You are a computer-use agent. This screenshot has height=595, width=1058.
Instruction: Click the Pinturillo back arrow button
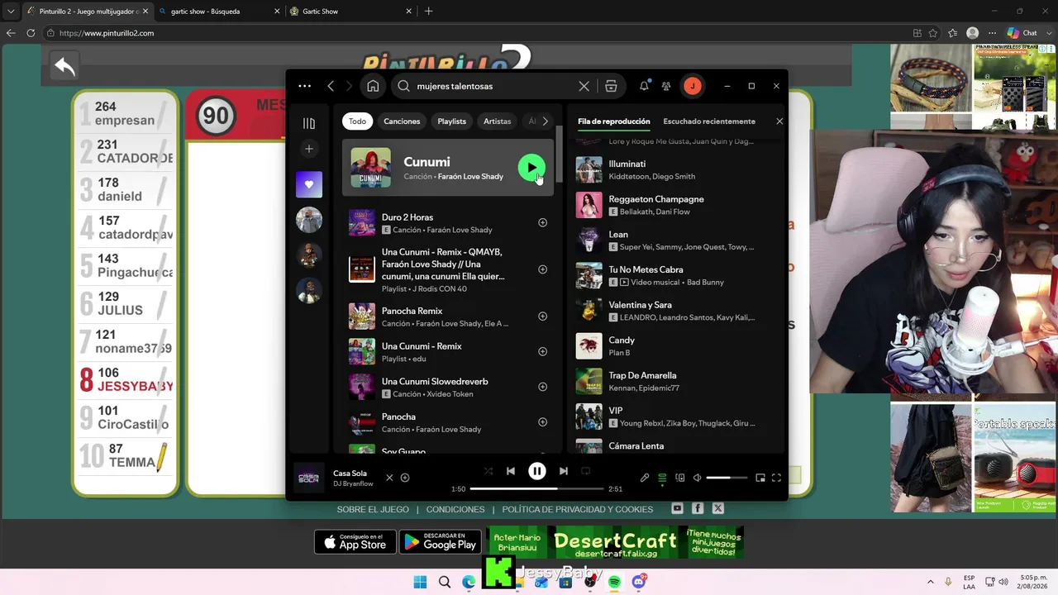pos(64,66)
